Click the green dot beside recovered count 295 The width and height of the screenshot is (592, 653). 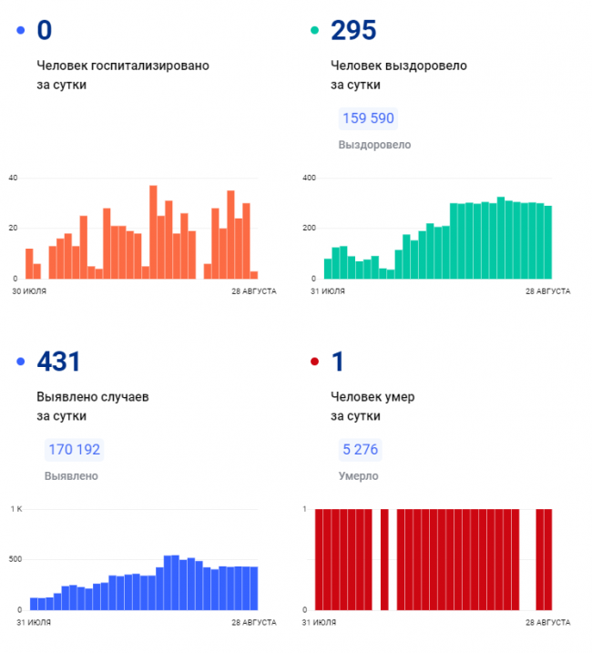coord(314,31)
